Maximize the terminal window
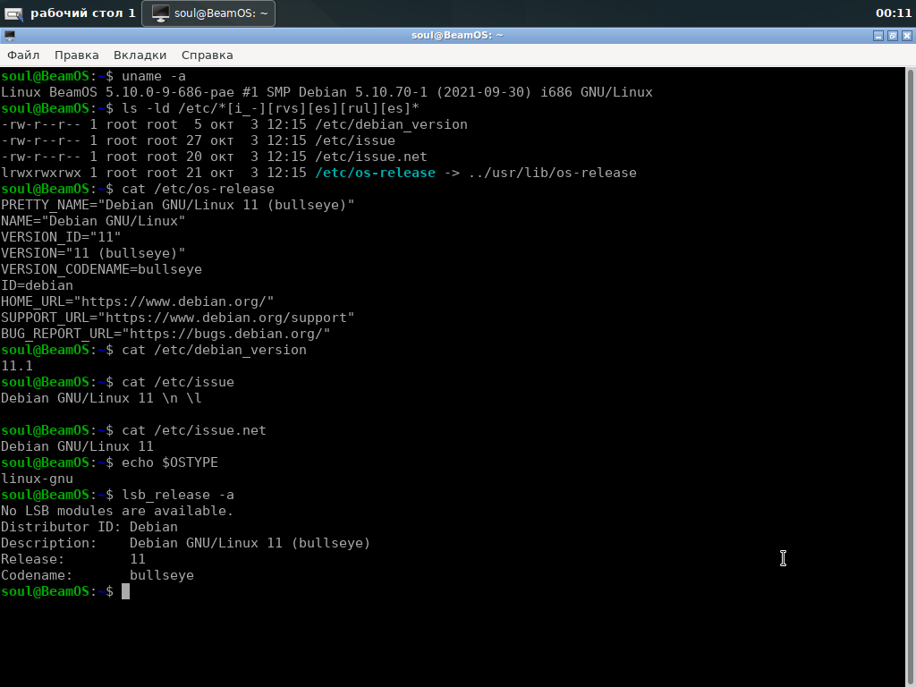916x687 pixels. (x=893, y=36)
